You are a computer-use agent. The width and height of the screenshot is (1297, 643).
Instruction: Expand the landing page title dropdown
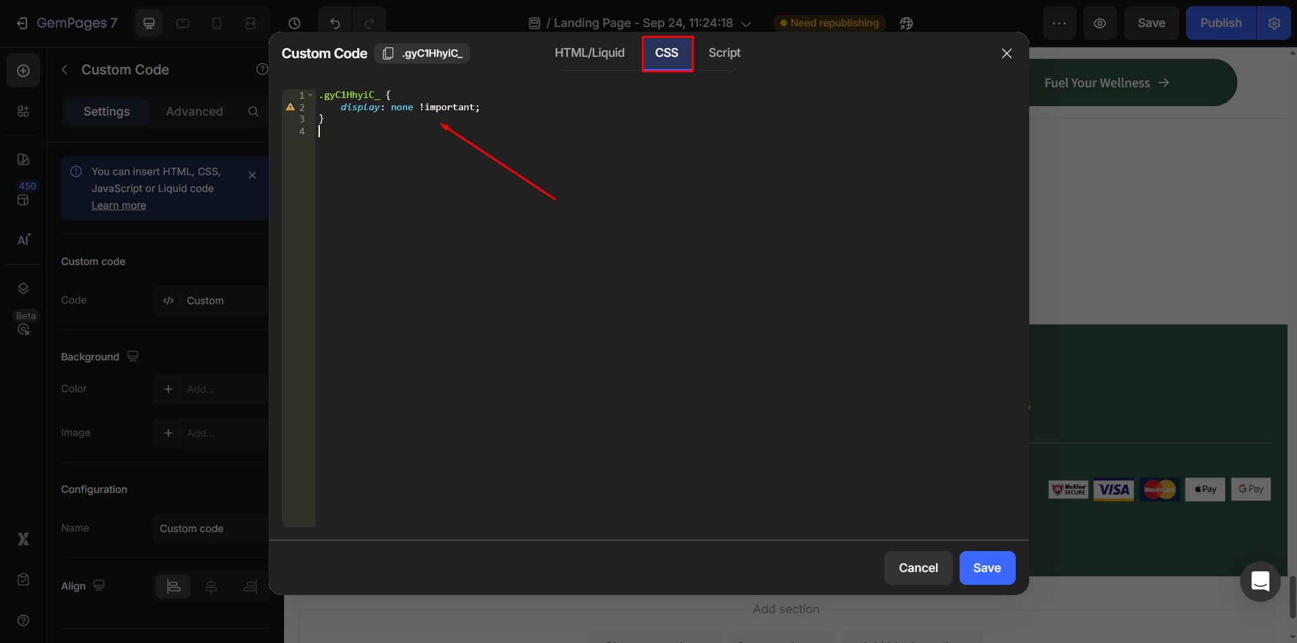(746, 24)
